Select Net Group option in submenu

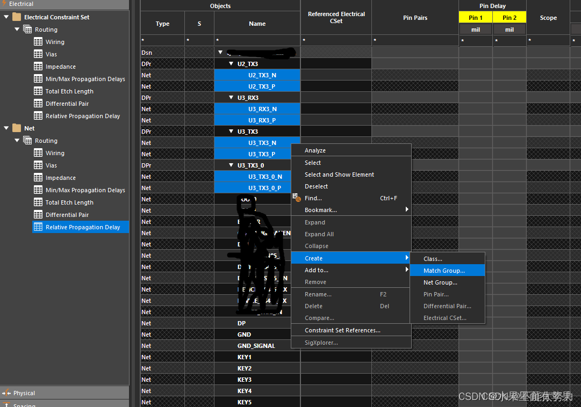coord(440,282)
